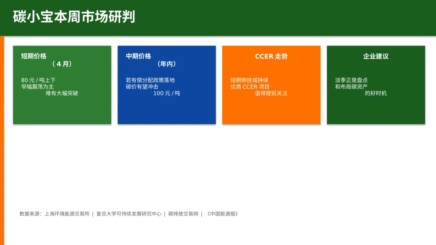
Task: Select the line 窄幅震荡为主
Action: pos(37,87)
